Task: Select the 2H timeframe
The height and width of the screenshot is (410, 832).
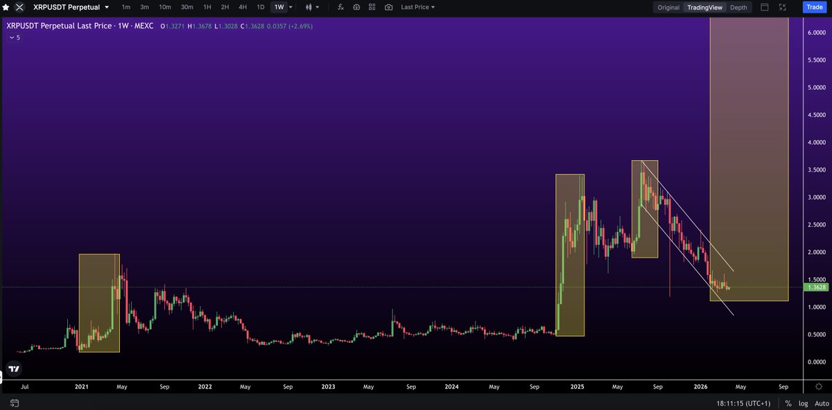Action: pos(225,7)
